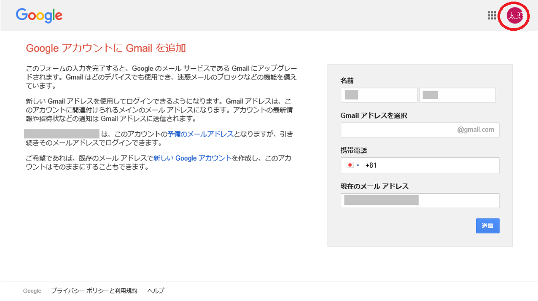Open the Japan flag country code dropdown
The width and height of the screenshot is (538, 301).
click(352, 165)
